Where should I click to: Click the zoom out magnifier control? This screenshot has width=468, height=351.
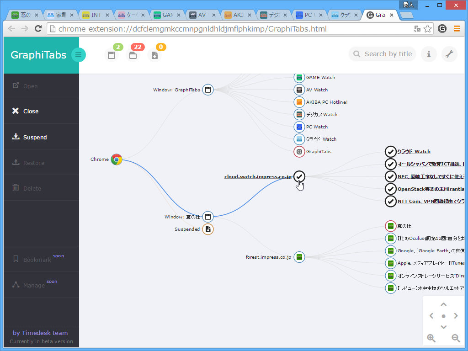click(455, 338)
